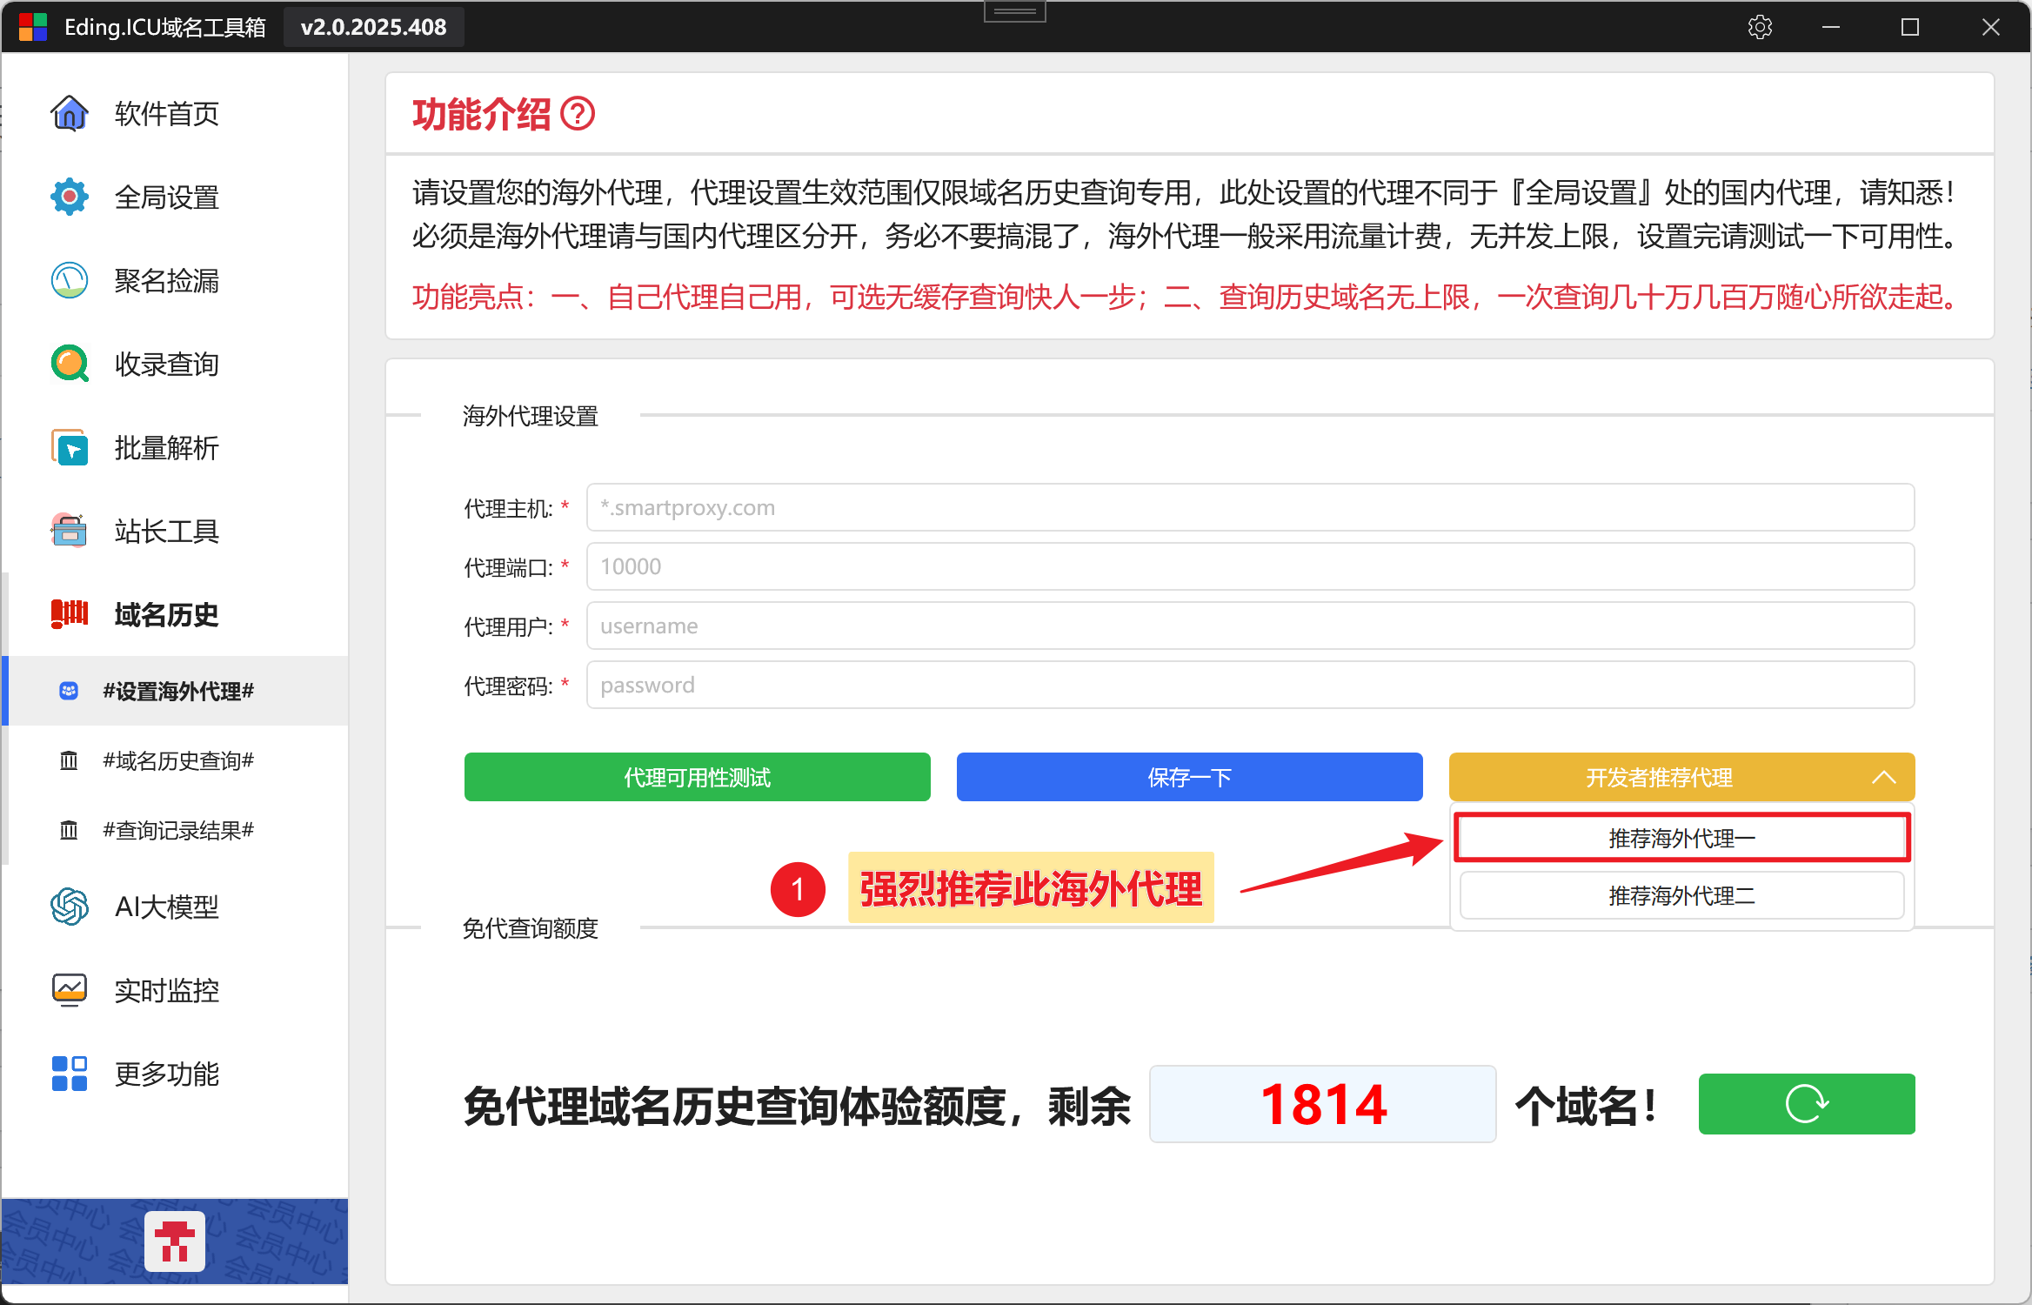
Task: Click the 域名历史 red barcode icon
Action: click(70, 614)
